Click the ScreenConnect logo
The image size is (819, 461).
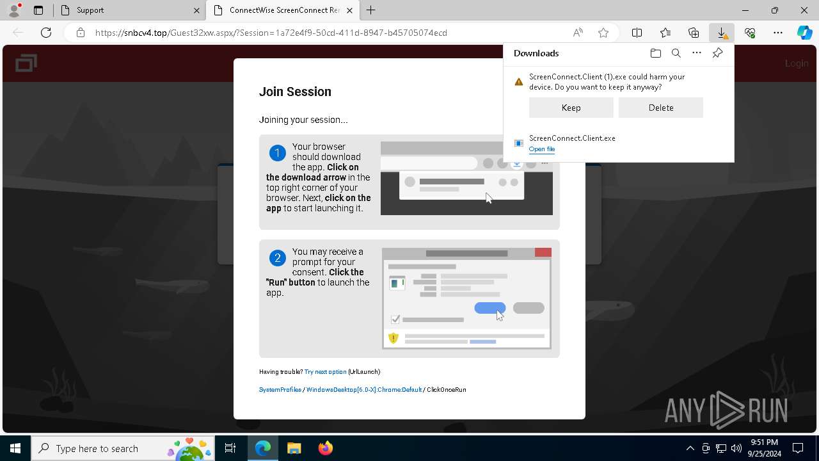point(26,63)
